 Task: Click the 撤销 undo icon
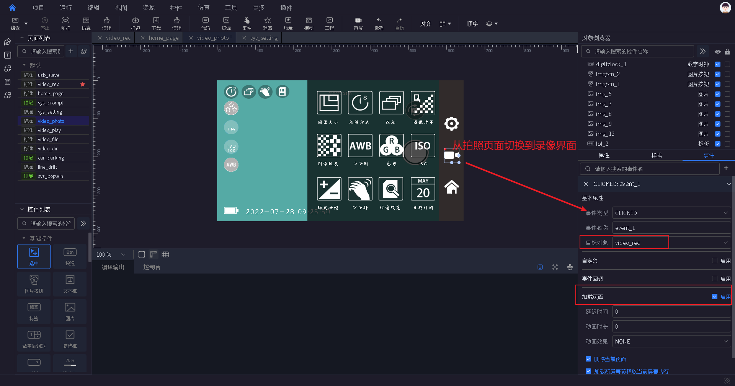click(x=379, y=23)
